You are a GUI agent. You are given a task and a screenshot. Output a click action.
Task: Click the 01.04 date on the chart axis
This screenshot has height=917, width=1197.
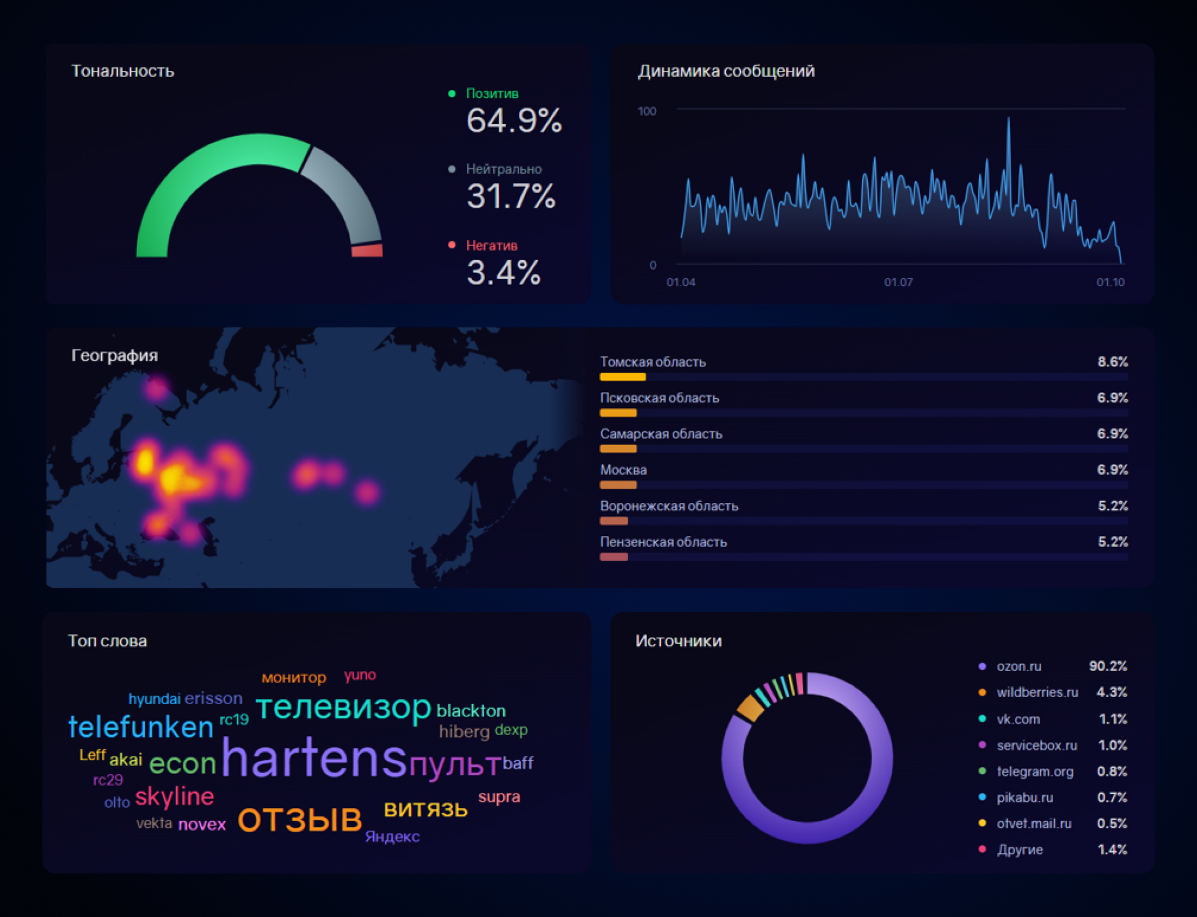681,282
